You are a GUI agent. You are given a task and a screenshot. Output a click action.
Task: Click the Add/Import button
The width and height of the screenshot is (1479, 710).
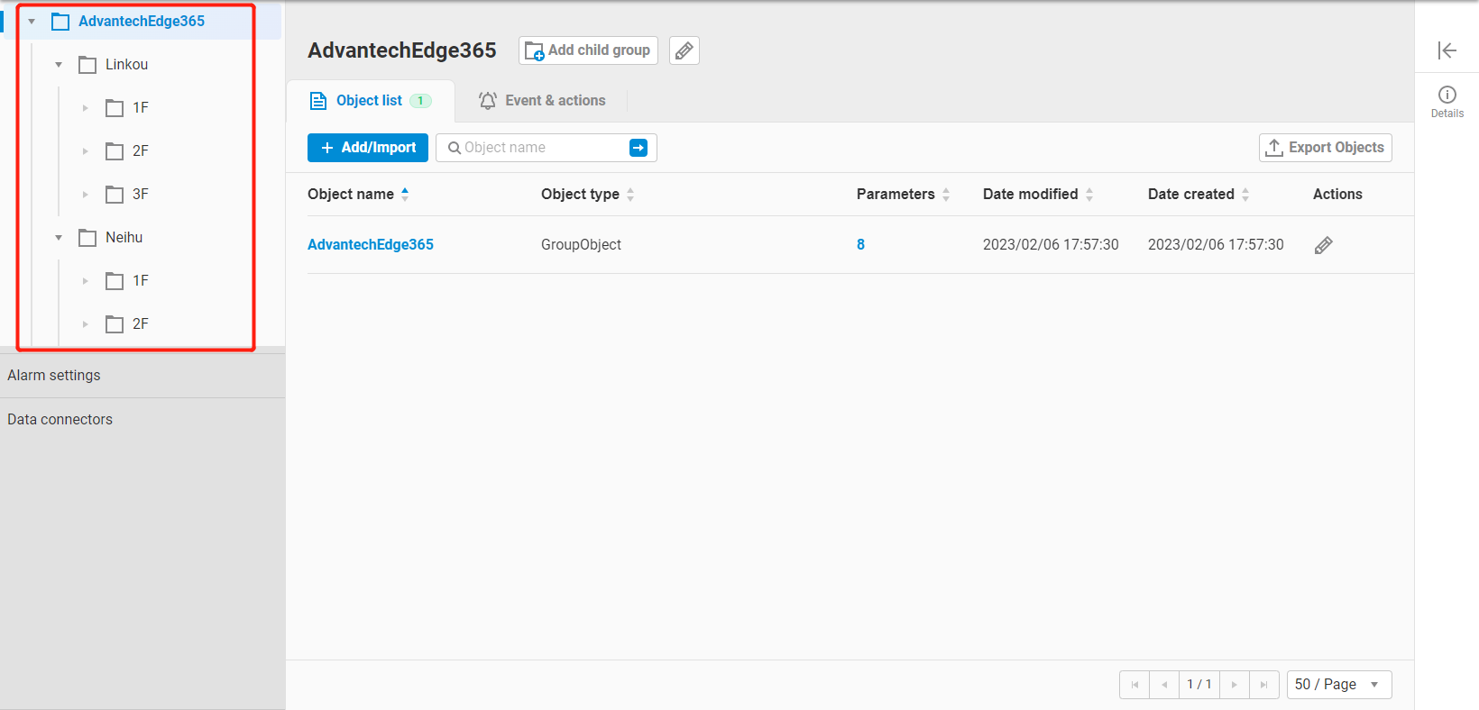click(x=368, y=148)
